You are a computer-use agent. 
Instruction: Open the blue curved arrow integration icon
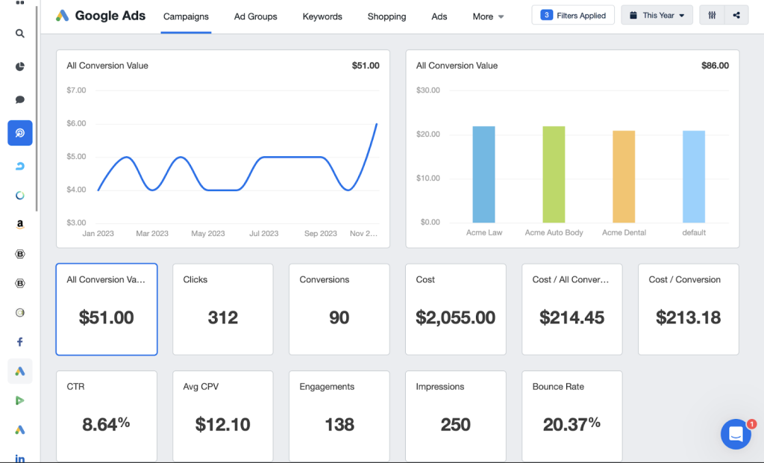(20, 167)
